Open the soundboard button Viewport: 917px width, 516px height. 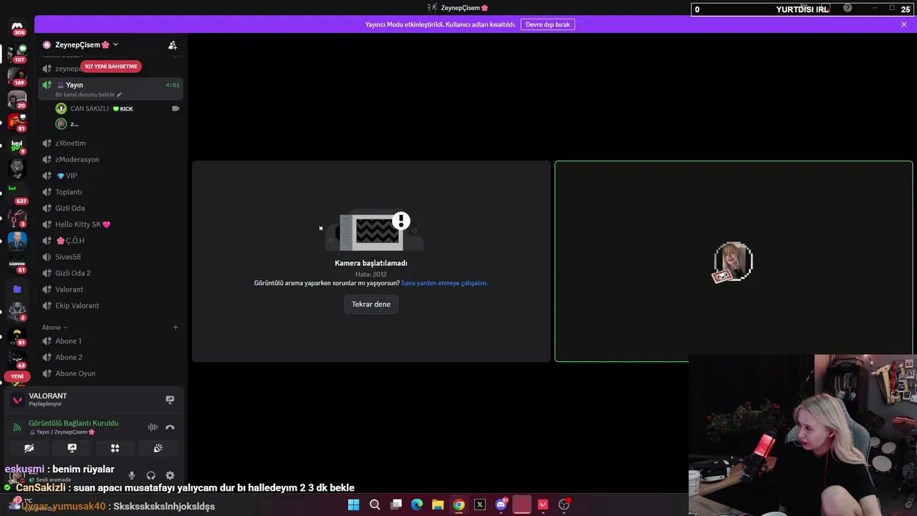pyautogui.click(x=158, y=448)
